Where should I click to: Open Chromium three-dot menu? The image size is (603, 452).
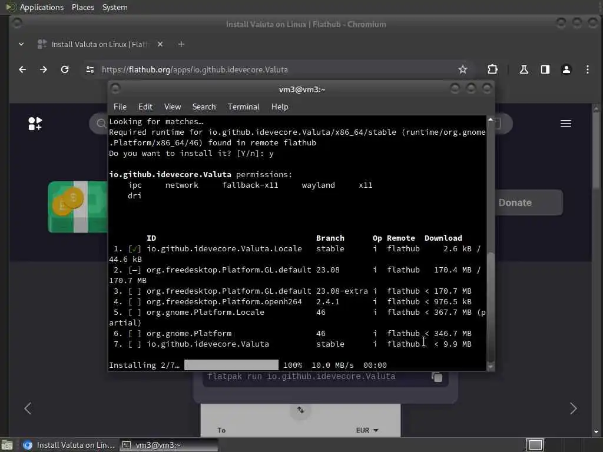(x=587, y=69)
